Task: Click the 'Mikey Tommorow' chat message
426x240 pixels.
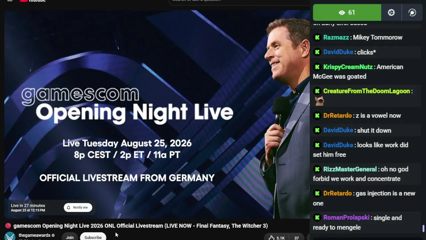Action: click(x=377, y=37)
